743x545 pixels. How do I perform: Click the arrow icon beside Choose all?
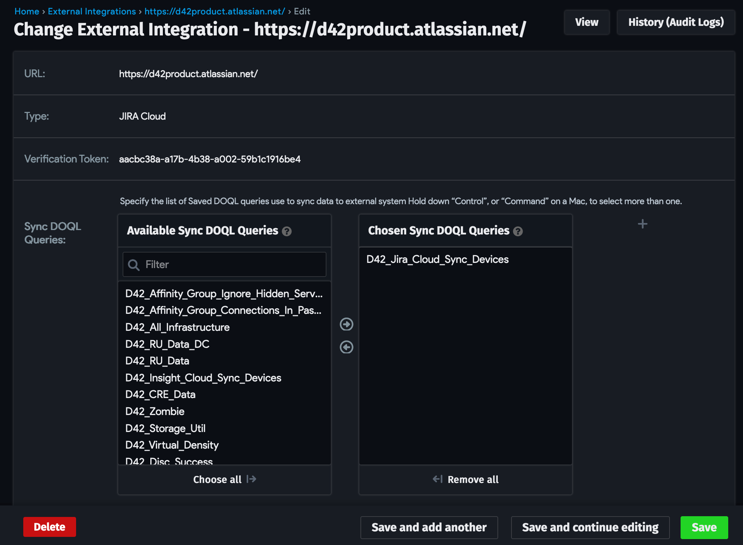[x=251, y=479]
